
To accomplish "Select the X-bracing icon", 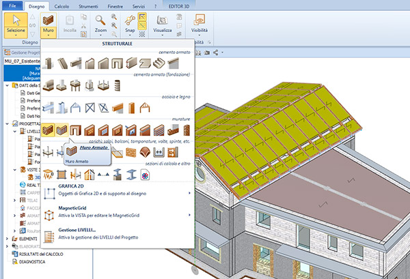I will [90, 108].
